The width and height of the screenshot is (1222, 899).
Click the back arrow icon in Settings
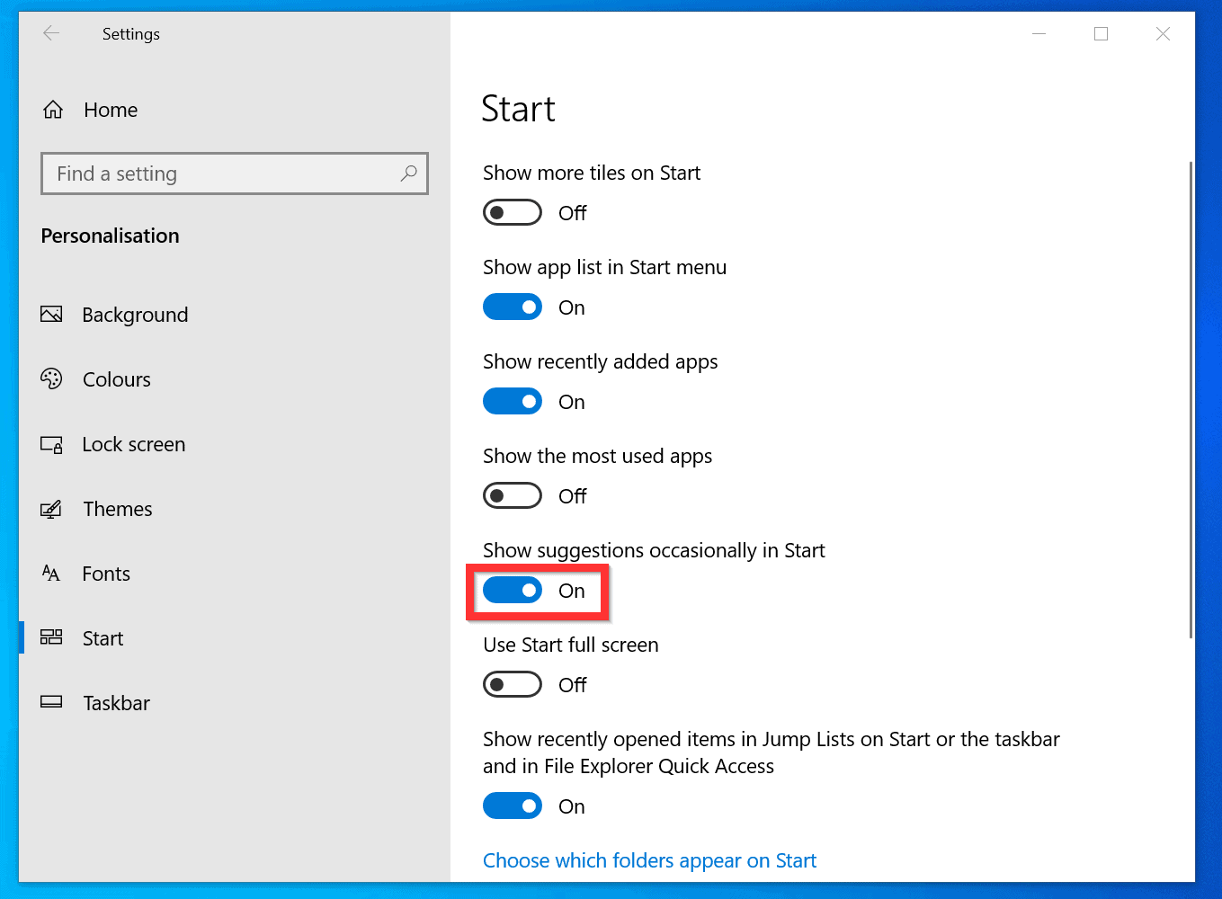click(51, 33)
